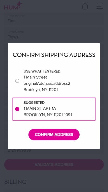Select the Use What I Entered radio button
Image resolution: width=108 pixels, height=192 pixels.
click(x=17, y=81)
